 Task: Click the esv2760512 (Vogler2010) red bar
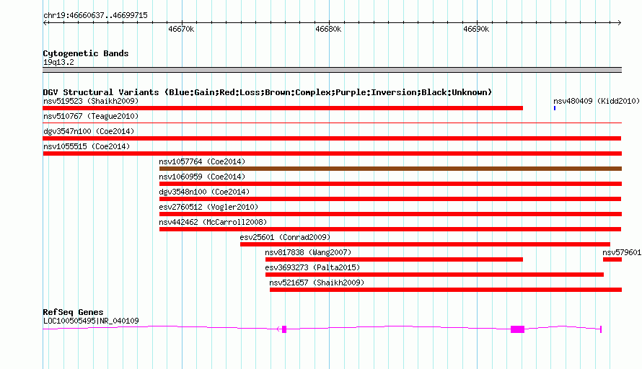point(390,214)
